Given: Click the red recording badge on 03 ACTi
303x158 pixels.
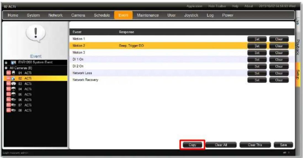Looking at the screenshot, I should click(9, 84).
